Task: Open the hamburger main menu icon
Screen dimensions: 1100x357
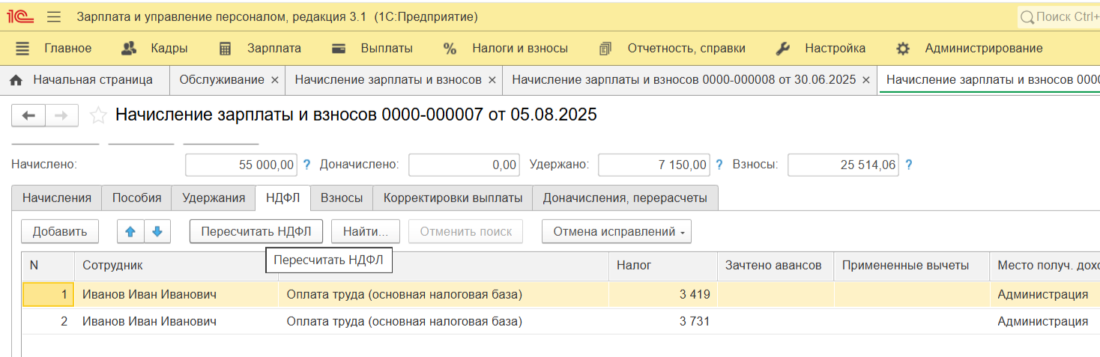Action: click(x=54, y=16)
